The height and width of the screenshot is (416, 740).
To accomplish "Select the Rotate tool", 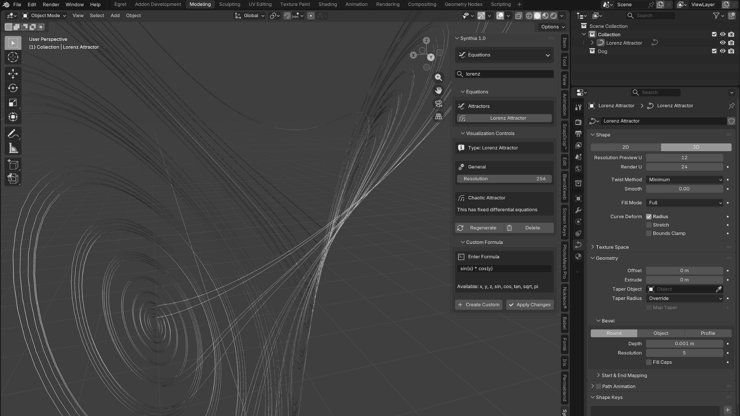I will [x=13, y=88].
